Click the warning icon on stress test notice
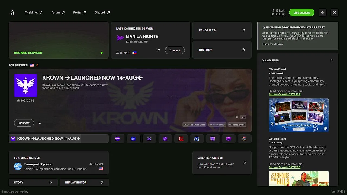The width and height of the screenshot is (347, 195). click(264, 27)
